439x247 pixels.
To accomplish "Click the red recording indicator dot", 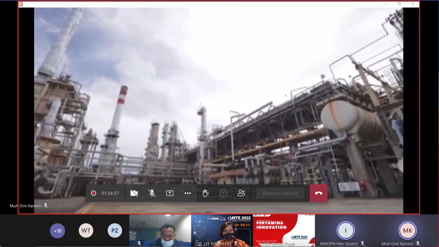I will pyautogui.click(x=93, y=193).
